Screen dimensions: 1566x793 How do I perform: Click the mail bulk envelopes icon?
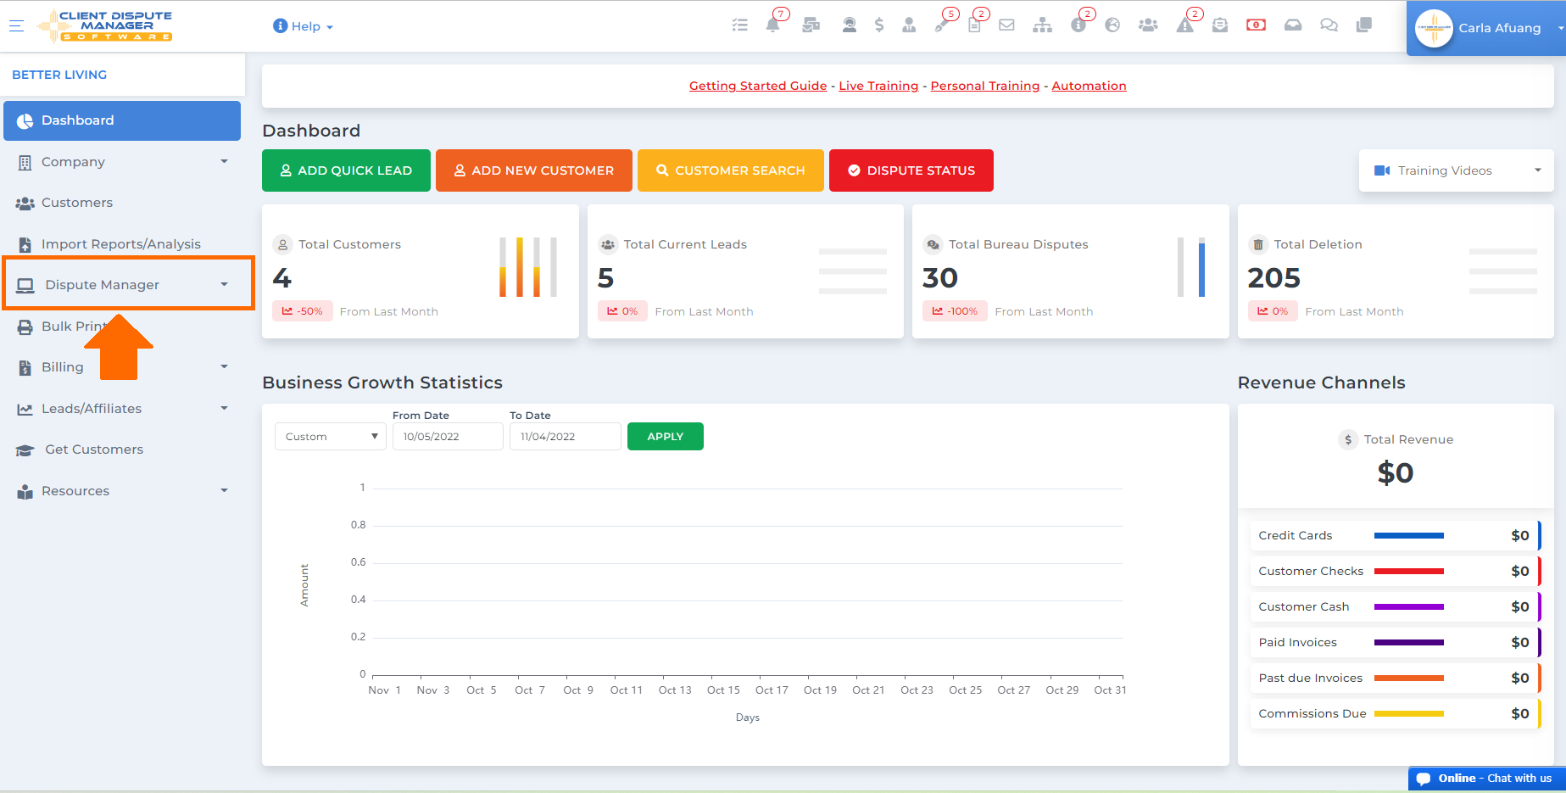pos(811,25)
